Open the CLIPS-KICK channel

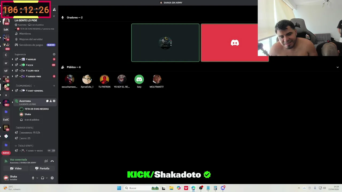click(x=34, y=71)
